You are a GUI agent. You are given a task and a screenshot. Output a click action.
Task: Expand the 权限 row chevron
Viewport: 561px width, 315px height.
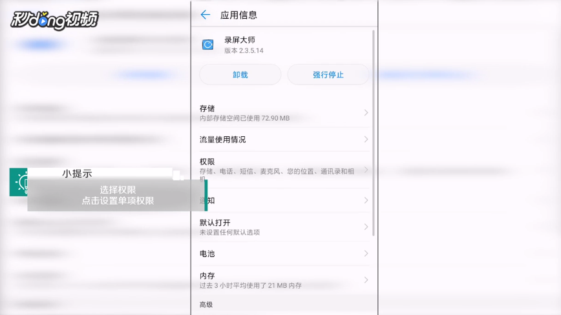click(366, 170)
